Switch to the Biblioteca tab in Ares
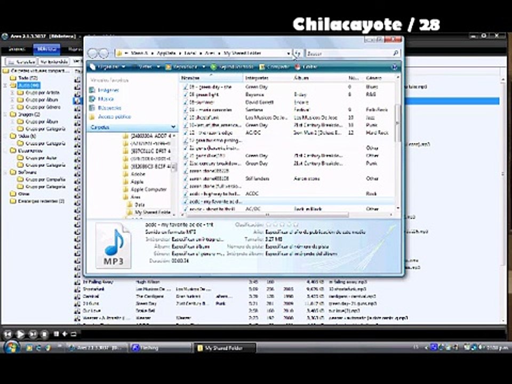Screen dimensions: 512x384 click(x=47, y=49)
